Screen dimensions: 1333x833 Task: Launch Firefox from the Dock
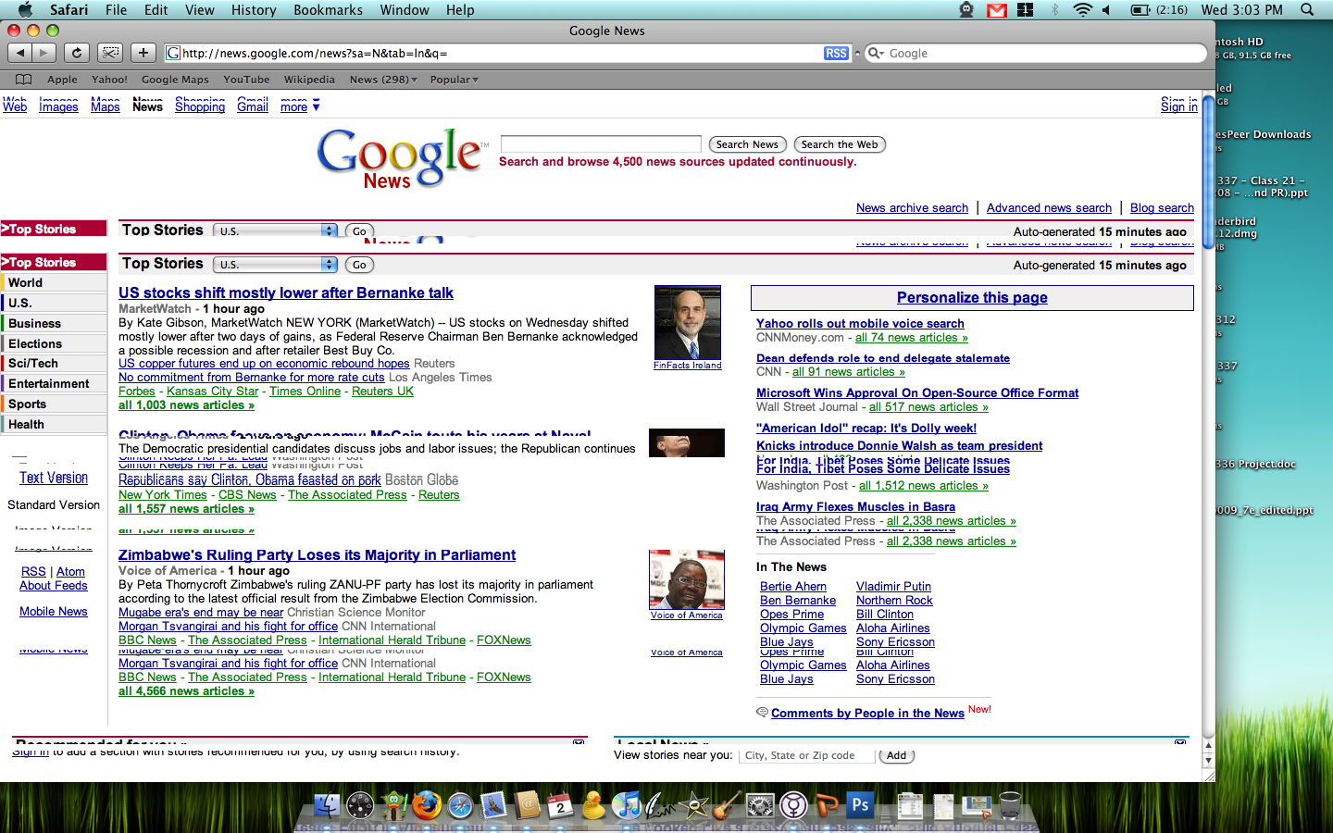point(427,806)
